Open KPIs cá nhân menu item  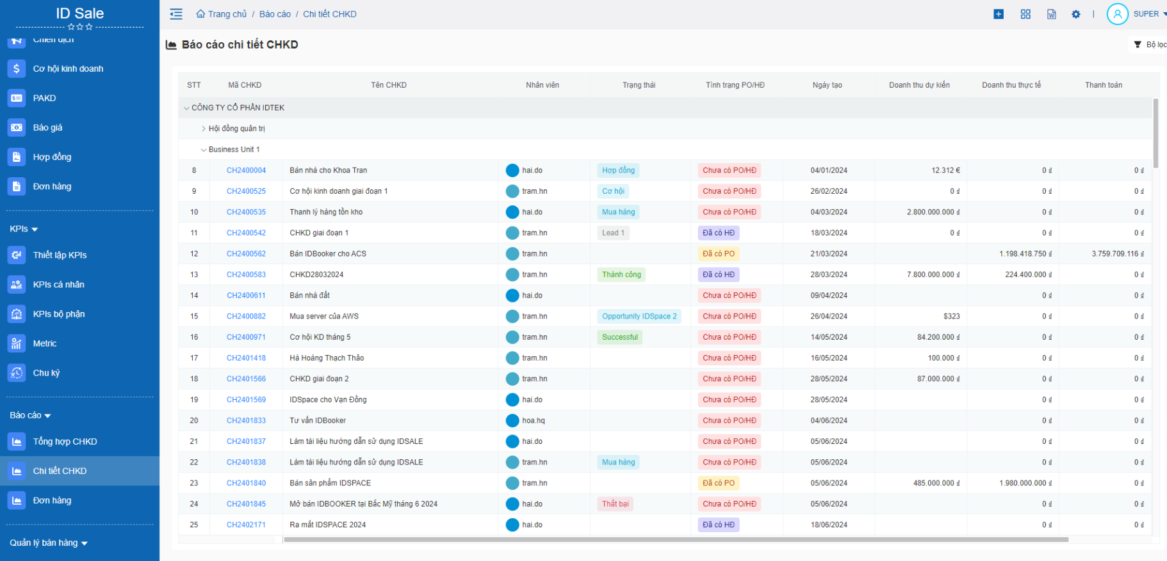coord(58,284)
